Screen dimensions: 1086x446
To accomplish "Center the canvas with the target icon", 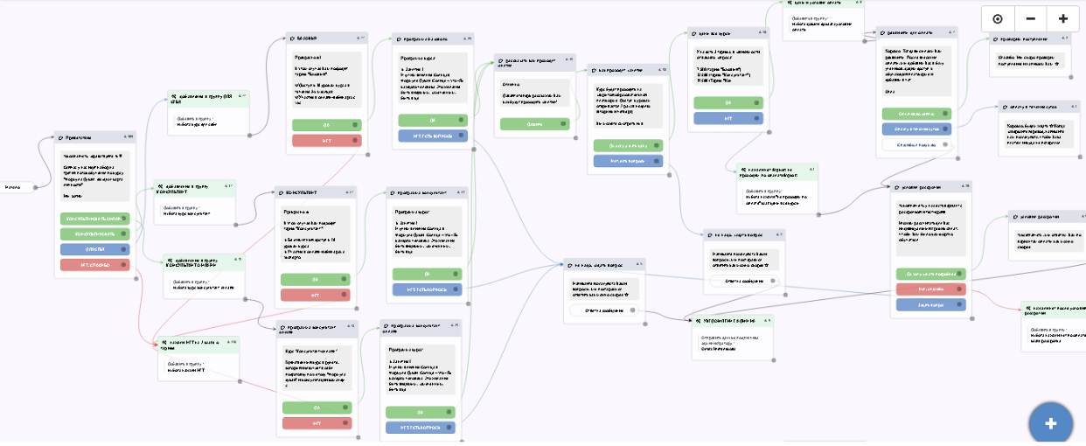I will (x=998, y=19).
